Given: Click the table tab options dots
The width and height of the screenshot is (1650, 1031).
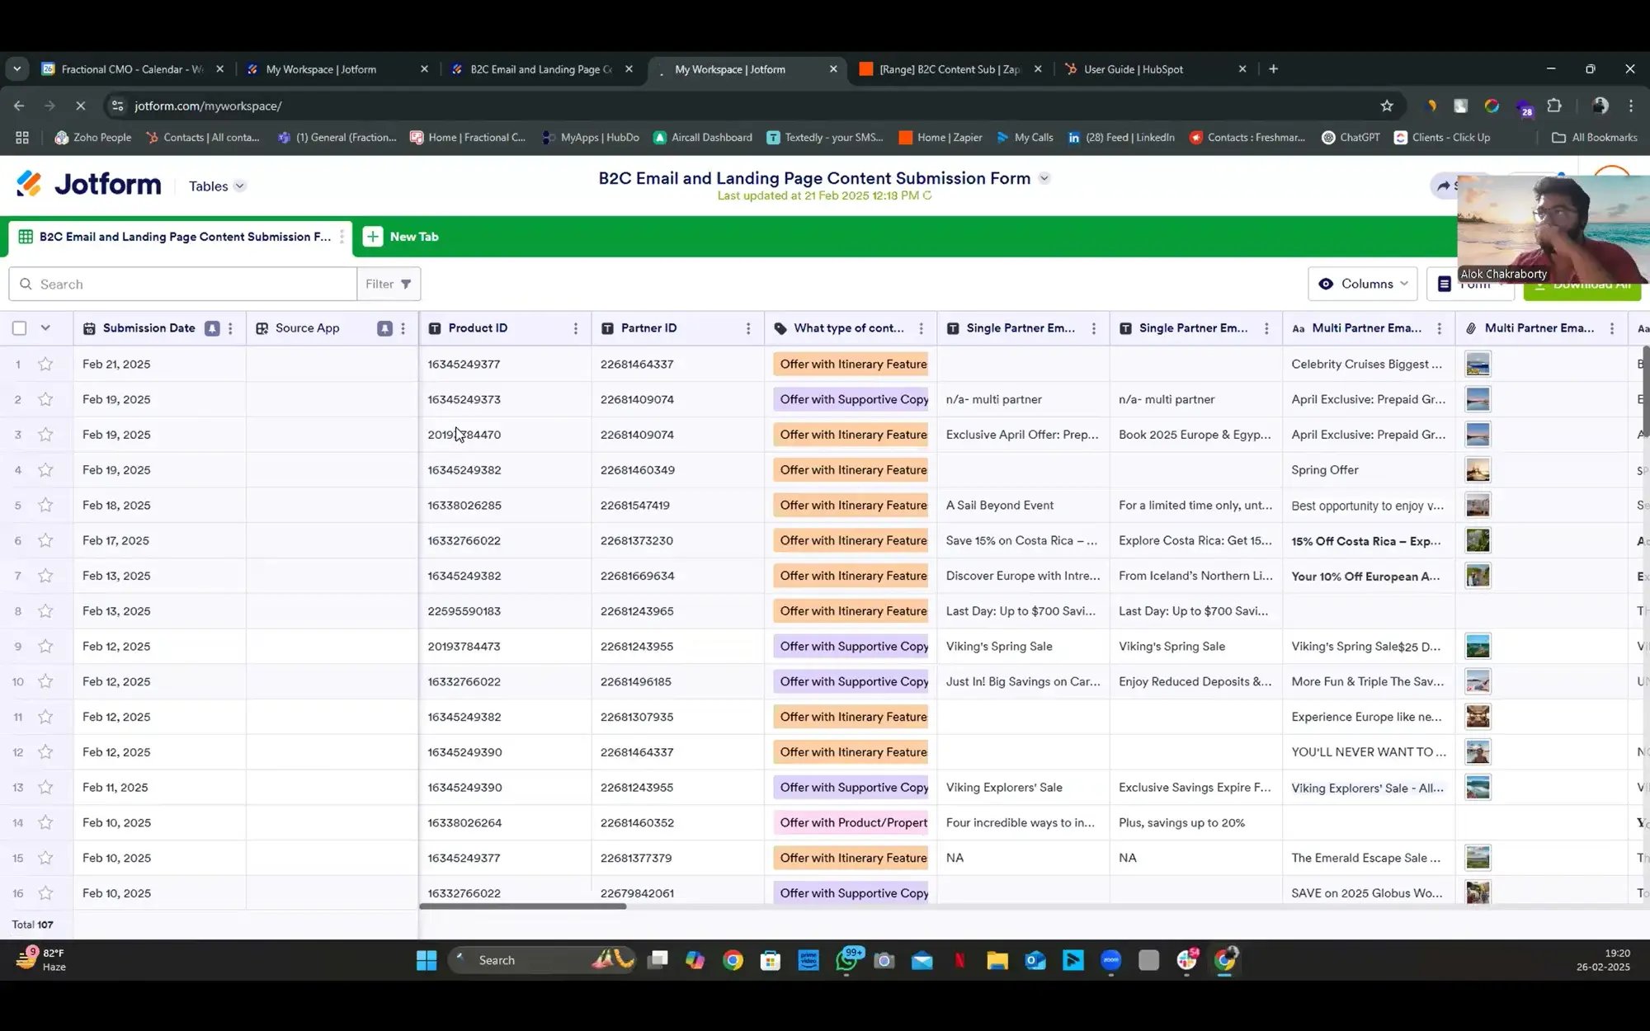Looking at the screenshot, I should (x=342, y=237).
